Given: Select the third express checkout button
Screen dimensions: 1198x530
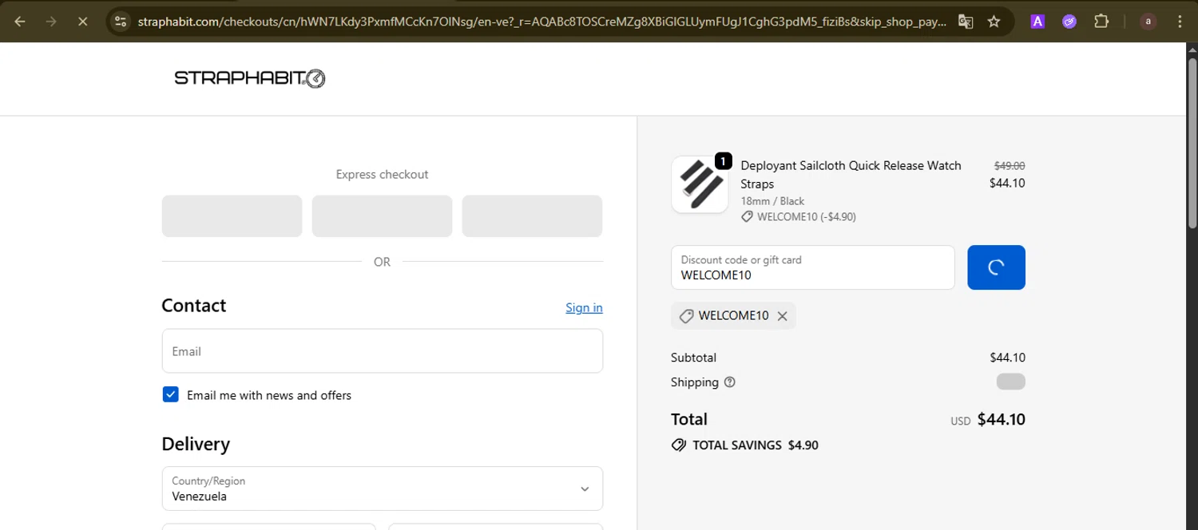Looking at the screenshot, I should pos(532,216).
